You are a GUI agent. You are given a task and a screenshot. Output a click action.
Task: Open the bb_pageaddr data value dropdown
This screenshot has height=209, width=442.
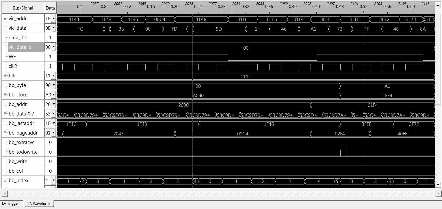tap(53, 133)
